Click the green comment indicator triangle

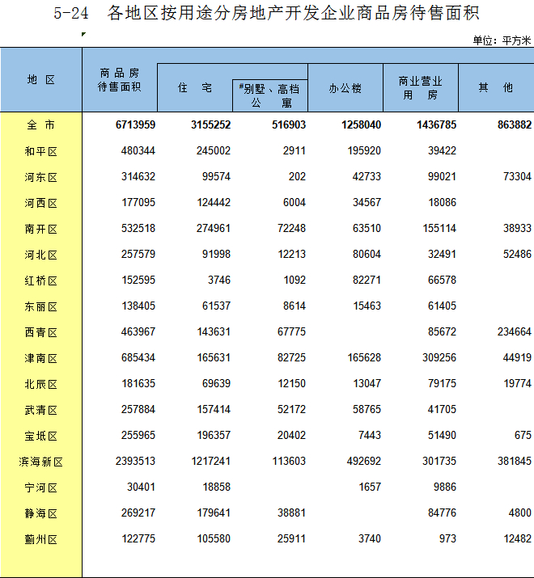pos(84,34)
